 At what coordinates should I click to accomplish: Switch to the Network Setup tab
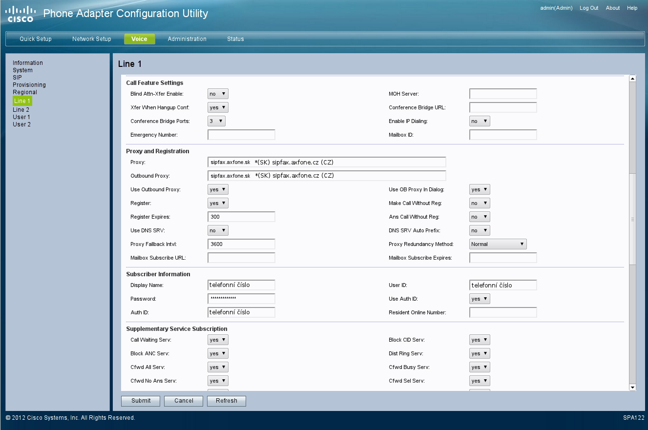[x=91, y=39]
